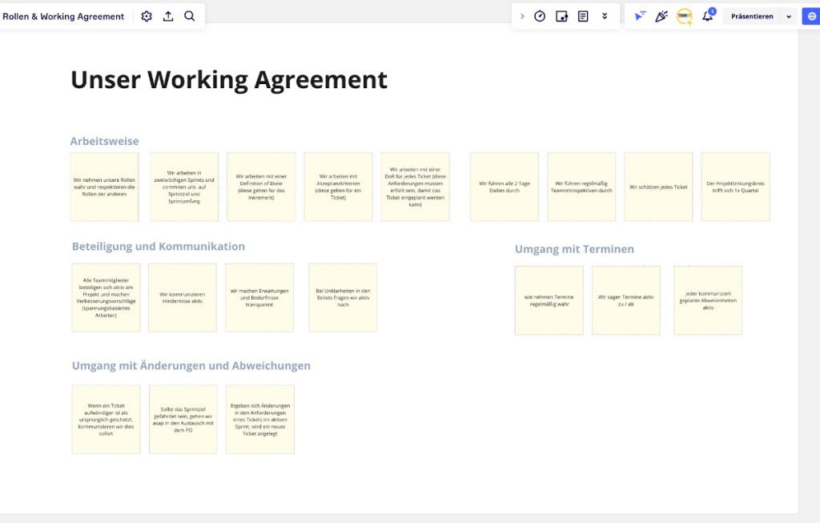Select the 'Unser Working Agreement' title text

[x=229, y=80]
